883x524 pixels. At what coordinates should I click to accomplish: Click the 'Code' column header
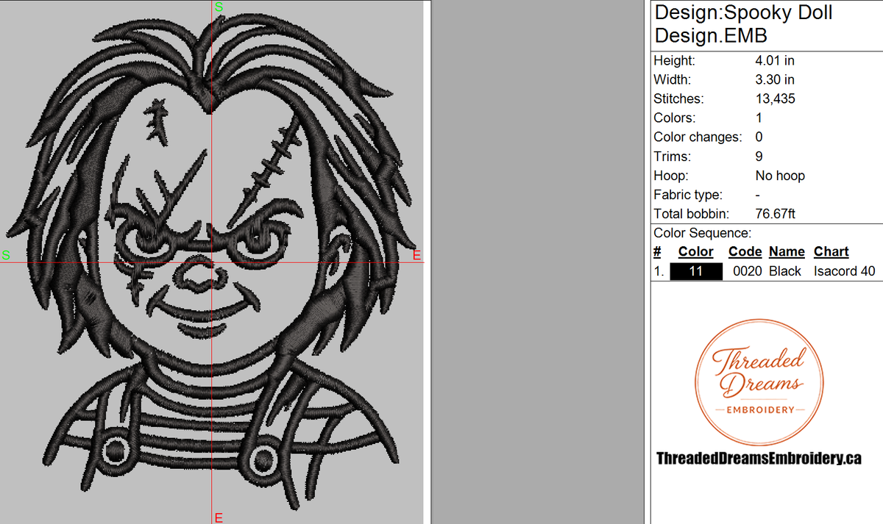coord(745,251)
